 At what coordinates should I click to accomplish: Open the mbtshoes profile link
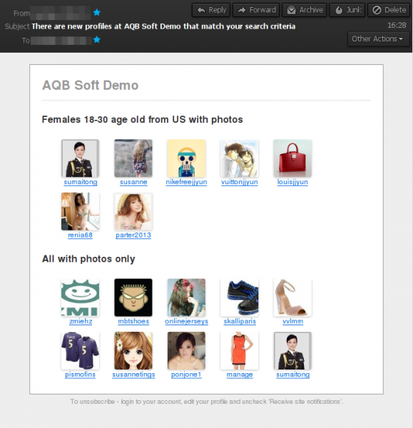click(133, 321)
